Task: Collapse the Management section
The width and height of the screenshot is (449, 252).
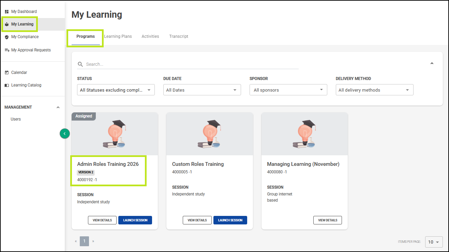Action: [x=58, y=107]
